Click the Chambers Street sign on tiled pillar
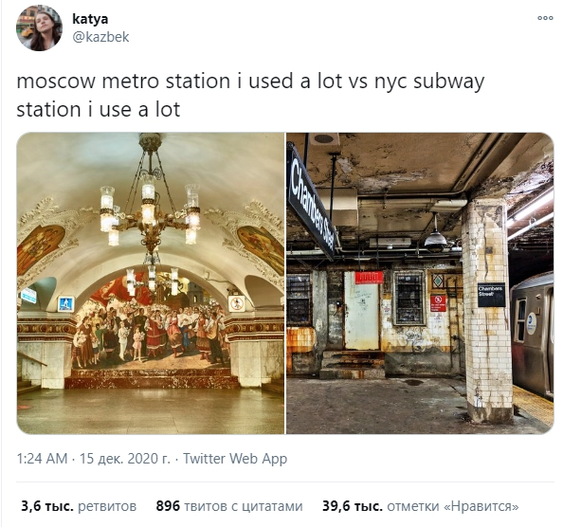The image size is (563, 527). click(x=491, y=295)
